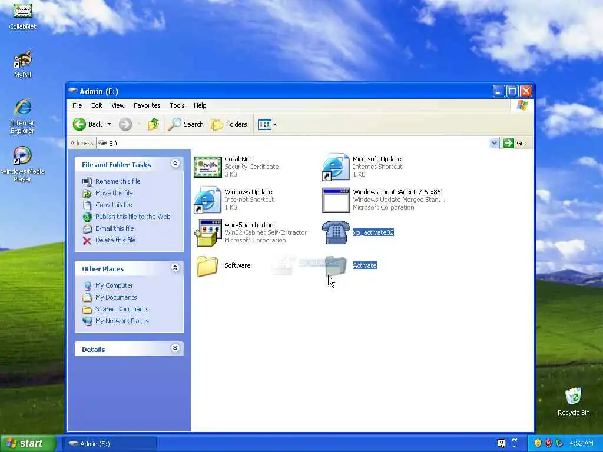Viewport: 603px width, 452px height.
Task: Select the MyPal desktop shortcut
Action: pyautogui.click(x=22, y=64)
